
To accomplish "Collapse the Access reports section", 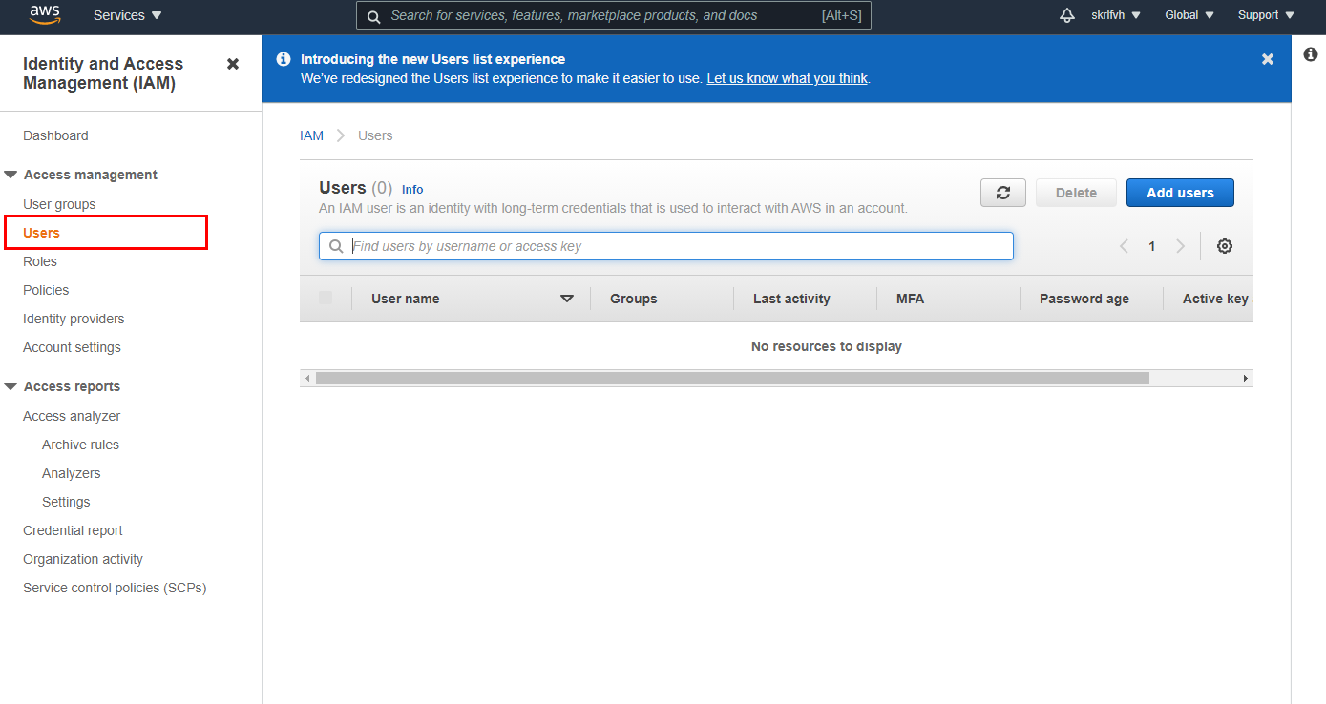I will click(x=11, y=386).
